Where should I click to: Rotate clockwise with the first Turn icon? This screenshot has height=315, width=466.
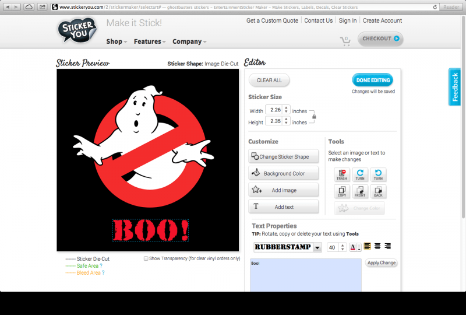click(x=360, y=174)
